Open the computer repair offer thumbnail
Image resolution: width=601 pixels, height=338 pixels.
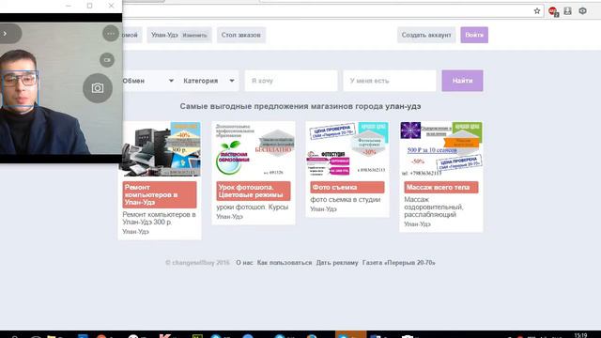click(160, 149)
